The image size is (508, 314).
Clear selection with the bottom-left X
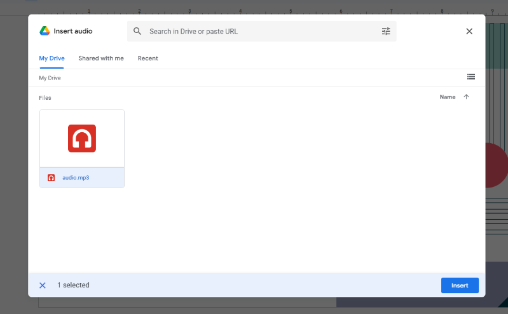coord(43,285)
